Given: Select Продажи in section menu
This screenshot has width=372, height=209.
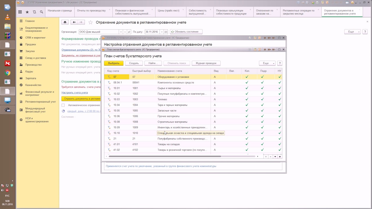Looking at the screenshot, I should click(x=31, y=44).
